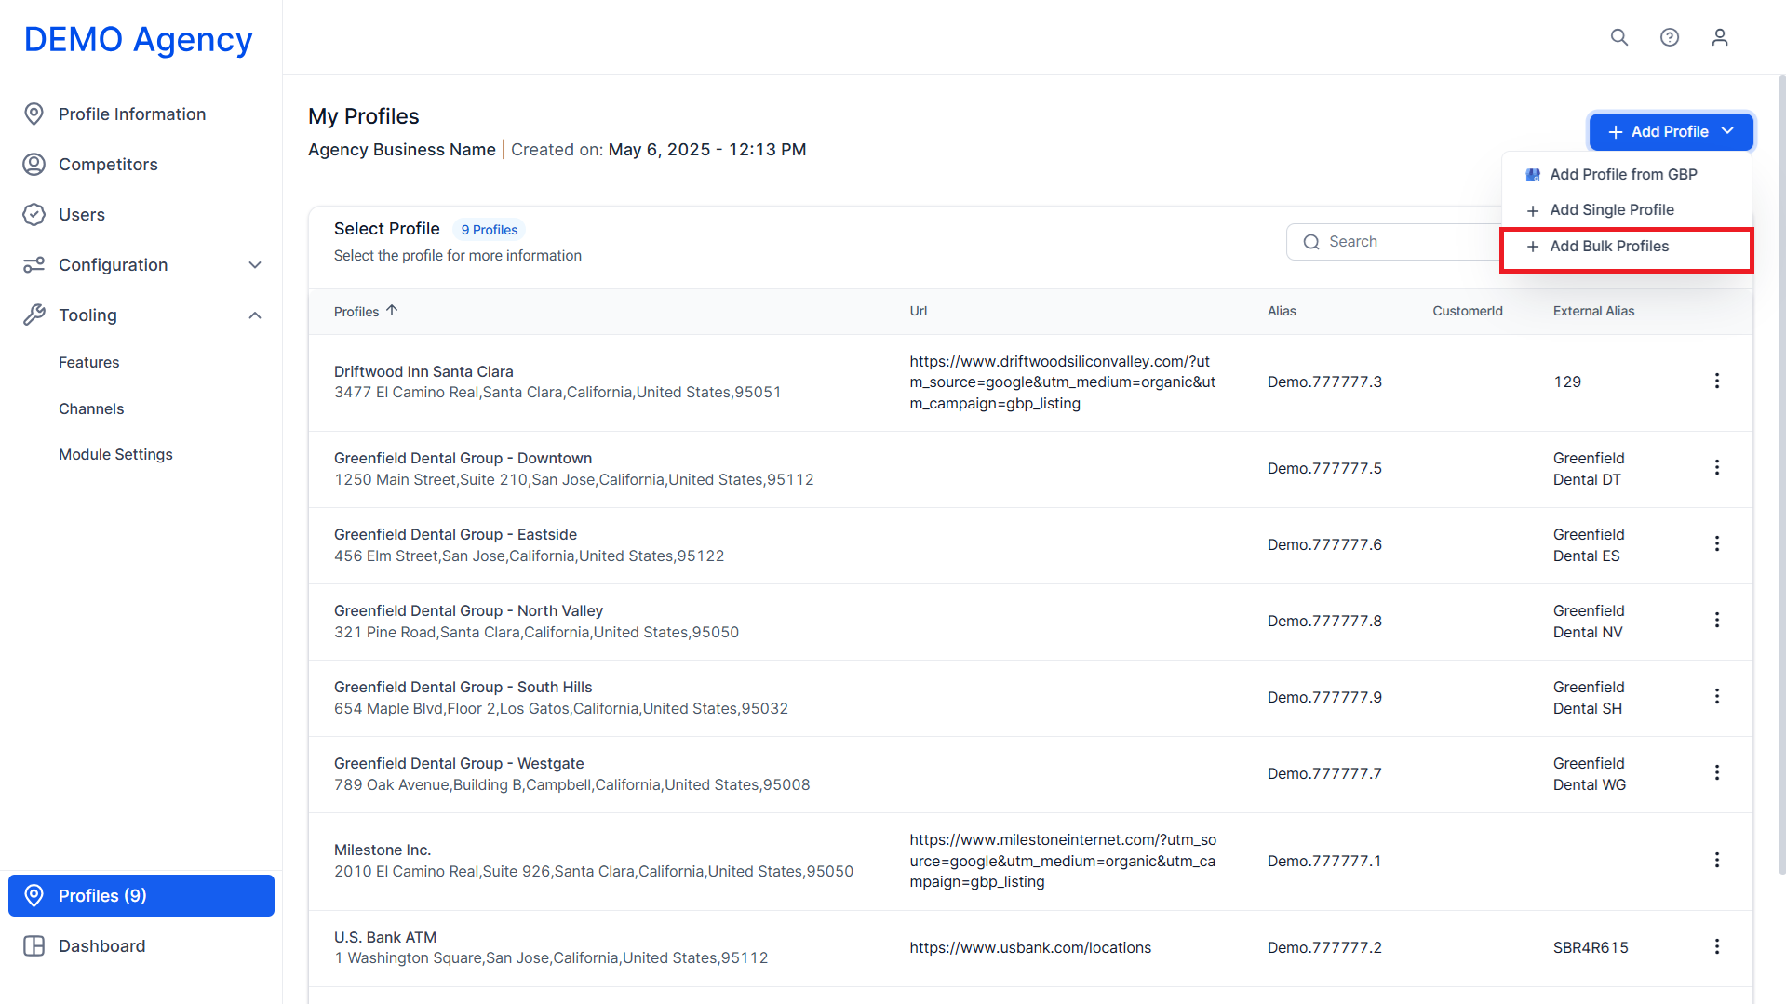Click the sort arrow beside Profiles column
Viewport: 1786px width, 1004px height.
click(x=392, y=310)
